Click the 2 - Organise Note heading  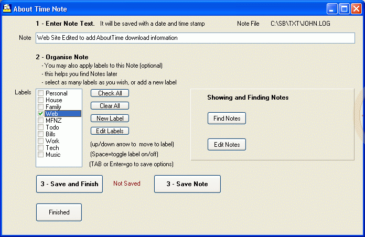click(x=62, y=57)
